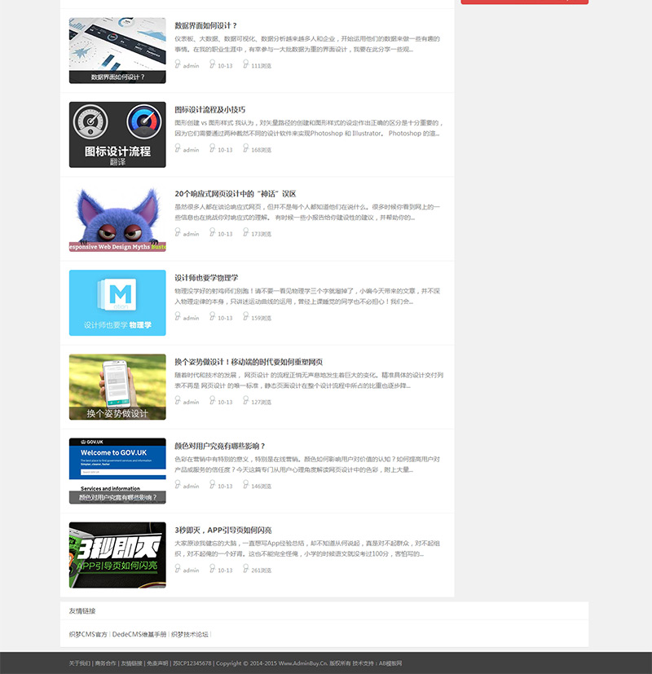Open 关于我们 in the footer

pyautogui.click(x=80, y=663)
